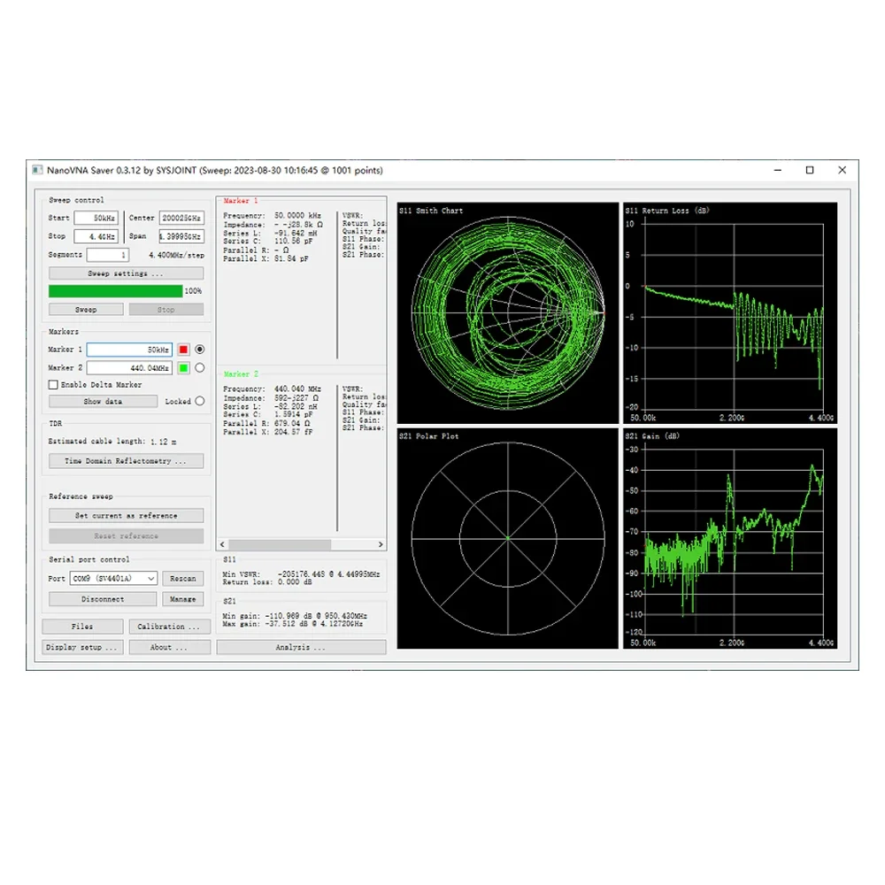Open the Analysis dialog
The image size is (885, 885).
point(301,647)
